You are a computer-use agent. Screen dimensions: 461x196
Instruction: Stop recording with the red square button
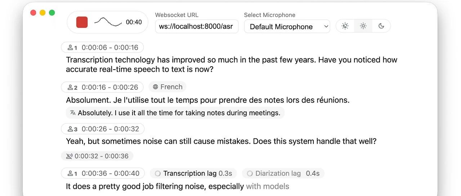point(82,22)
